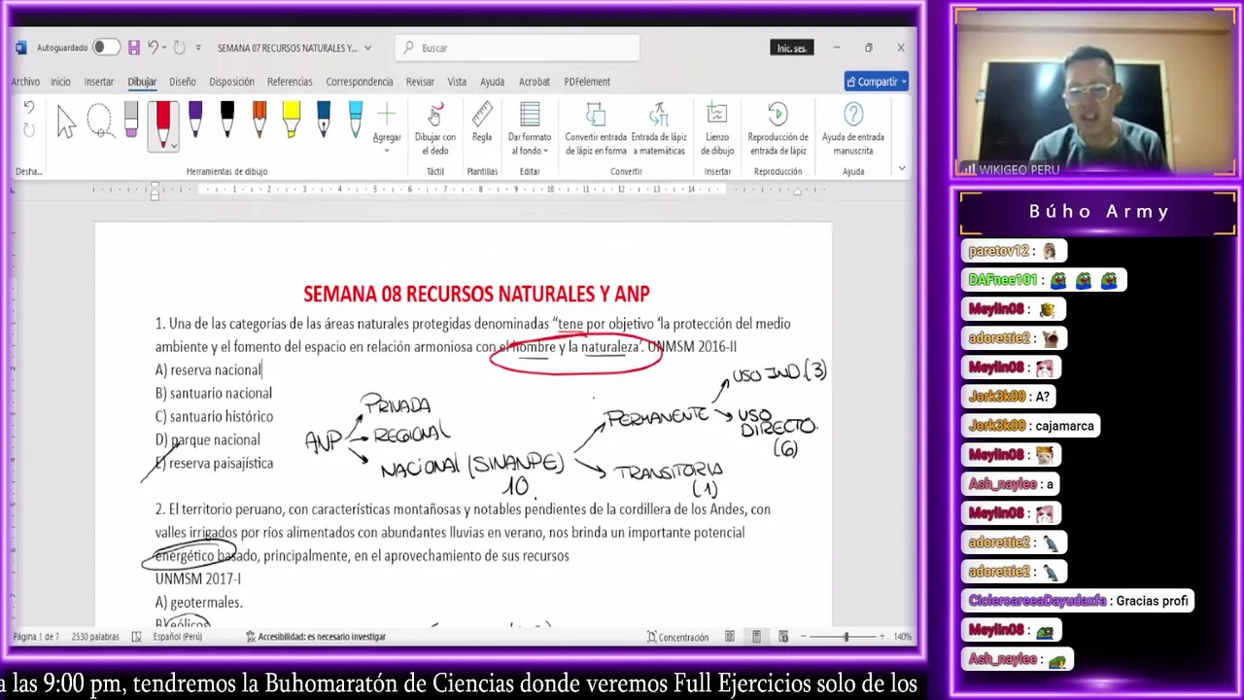Switch to print layout view icon
This screenshot has width=1244, height=700.
point(756,637)
